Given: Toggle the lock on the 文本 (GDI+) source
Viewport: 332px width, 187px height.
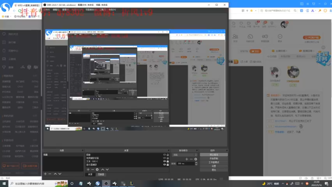Looking at the screenshot, I should pyautogui.click(x=168, y=161).
